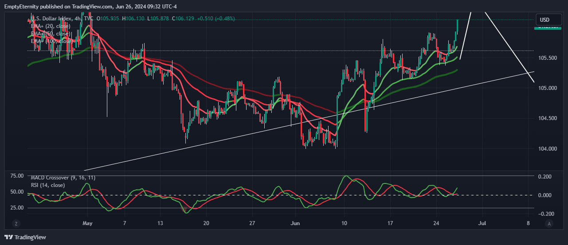Click the 17 date label on time axis
The image size is (568, 245).
point(390,224)
